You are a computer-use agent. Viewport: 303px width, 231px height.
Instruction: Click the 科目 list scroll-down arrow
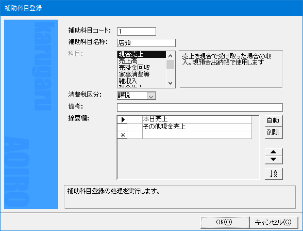[x=170, y=83]
